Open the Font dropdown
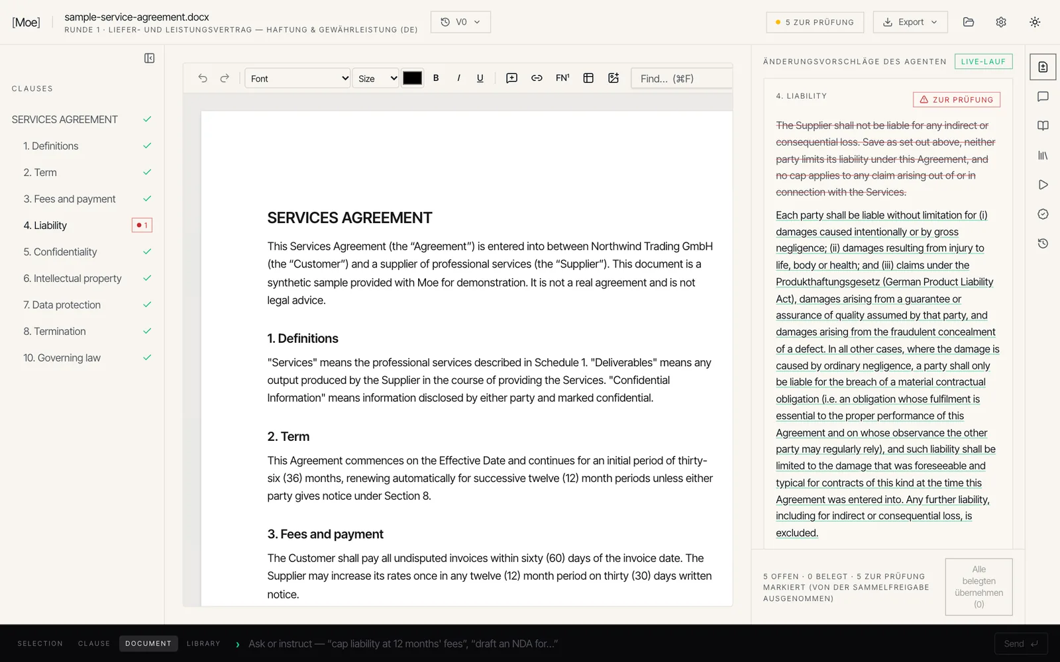The height and width of the screenshot is (662, 1060). (297, 78)
